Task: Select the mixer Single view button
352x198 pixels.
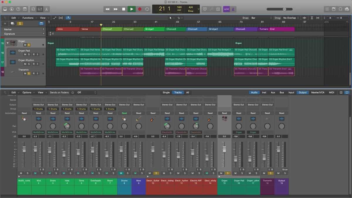Action: (x=166, y=92)
